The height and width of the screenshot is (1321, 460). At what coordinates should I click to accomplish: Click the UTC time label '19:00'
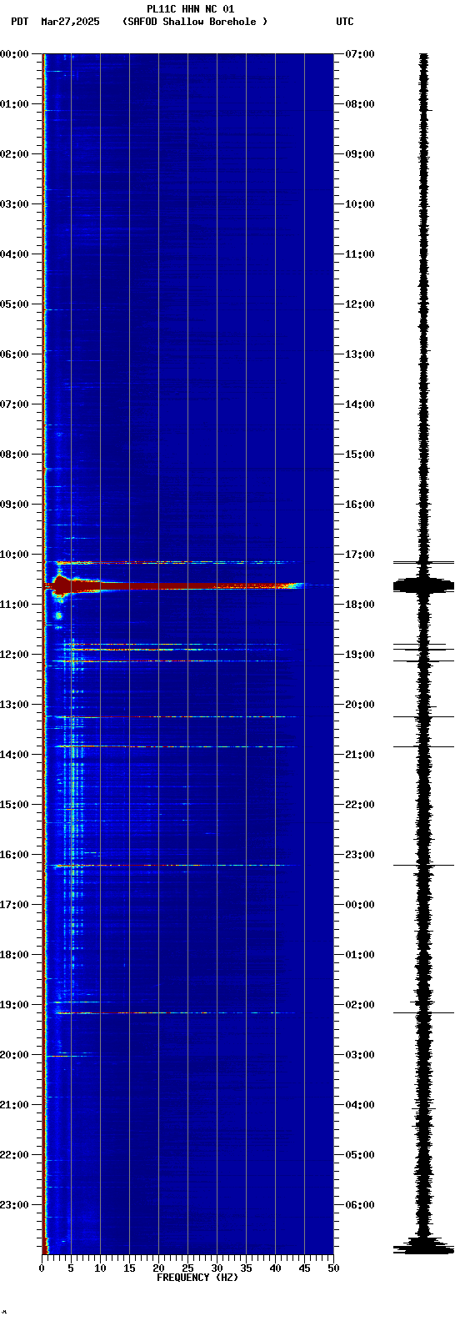[x=360, y=655]
